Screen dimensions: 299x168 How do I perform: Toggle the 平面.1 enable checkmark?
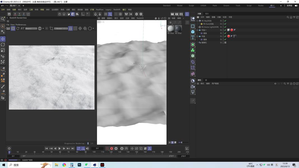pos(225,30)
